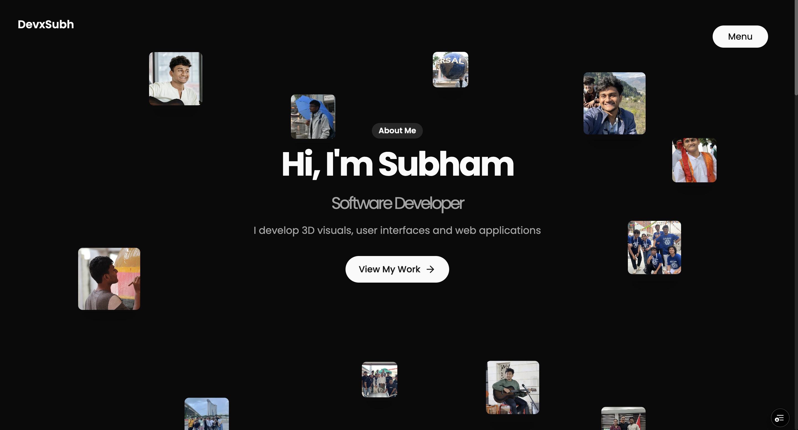Open the mountain selfie photo
This screenshot has height=430, width=798.
614,103
